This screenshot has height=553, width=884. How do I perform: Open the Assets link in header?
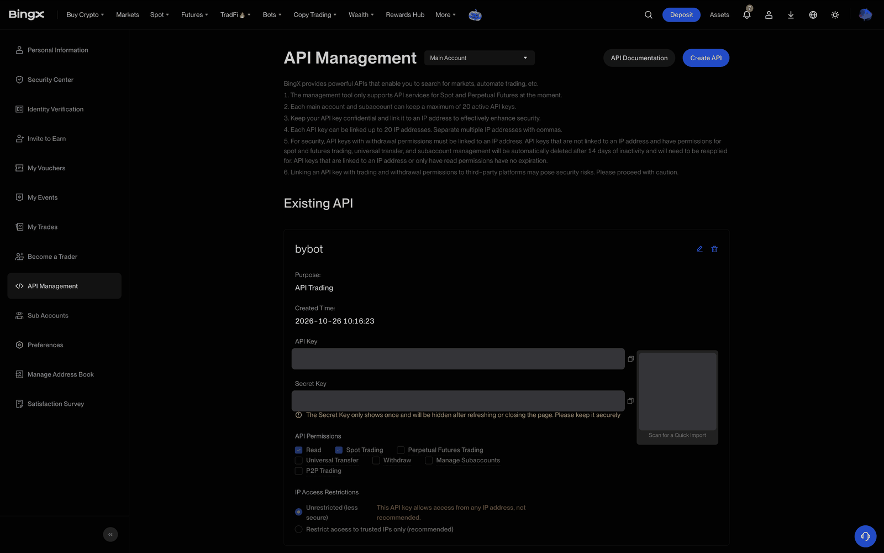(x=719, y=15)
